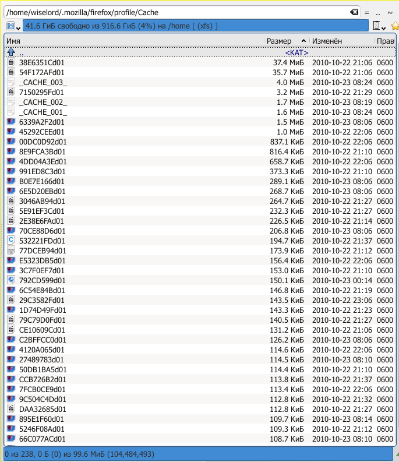Click the path field showing /home/wiselord/.mozilla/firefox/profile/Cache
Screen dimensions: 399x462
[x=182, y=12]
